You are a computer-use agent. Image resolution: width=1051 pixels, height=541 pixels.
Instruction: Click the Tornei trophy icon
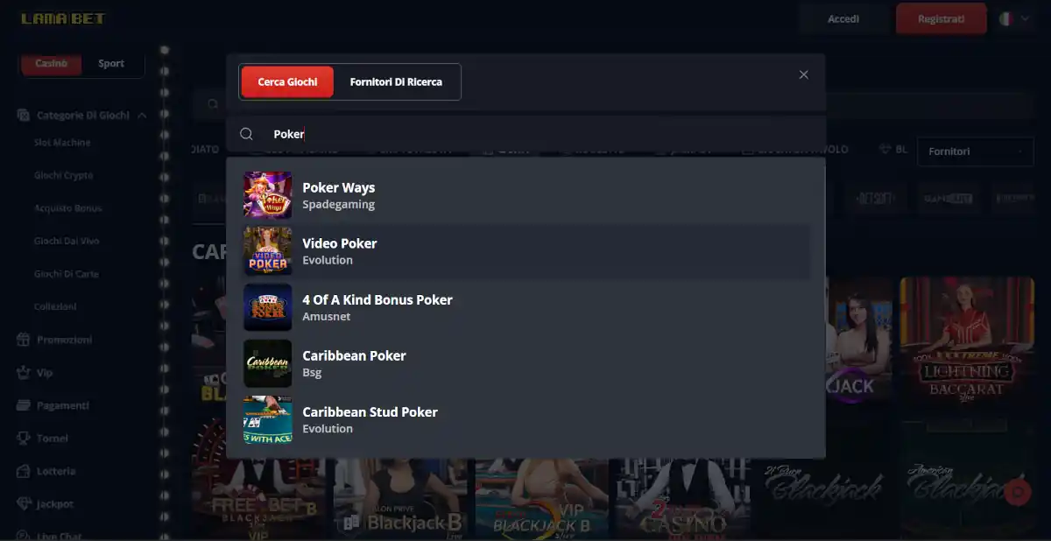coord(24,438)
